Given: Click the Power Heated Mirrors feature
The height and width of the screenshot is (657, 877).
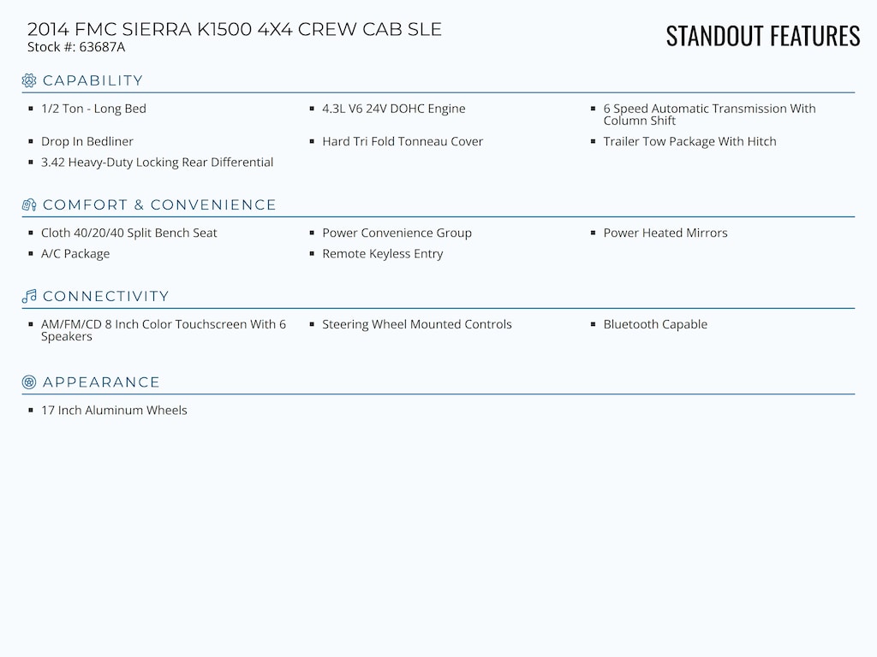Looking at the screenshot, I should 665,233.
